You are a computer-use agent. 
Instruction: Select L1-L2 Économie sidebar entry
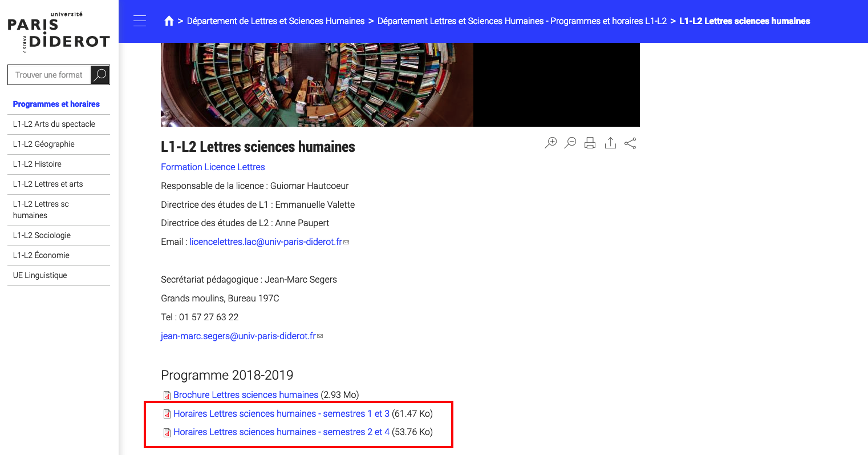point(41,255)
